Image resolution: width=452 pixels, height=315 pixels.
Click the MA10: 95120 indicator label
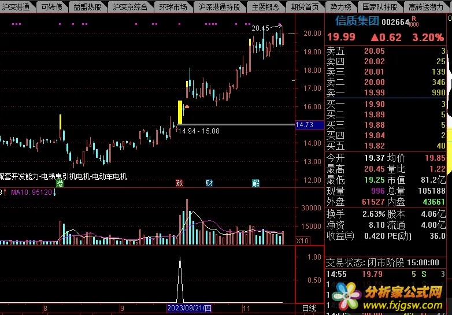click(x=31, y=192)
